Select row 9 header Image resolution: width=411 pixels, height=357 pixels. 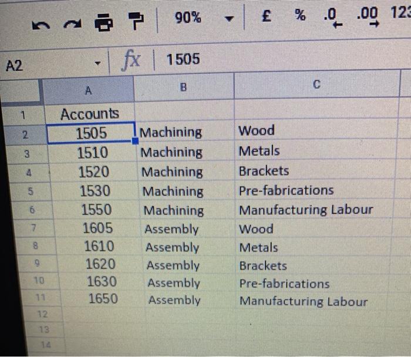[37, 262]
